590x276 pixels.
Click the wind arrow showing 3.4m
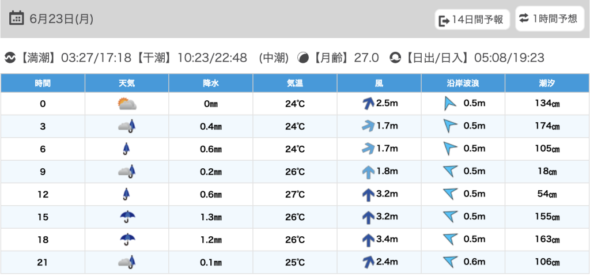pyautogui.click(x=368, y=240)
